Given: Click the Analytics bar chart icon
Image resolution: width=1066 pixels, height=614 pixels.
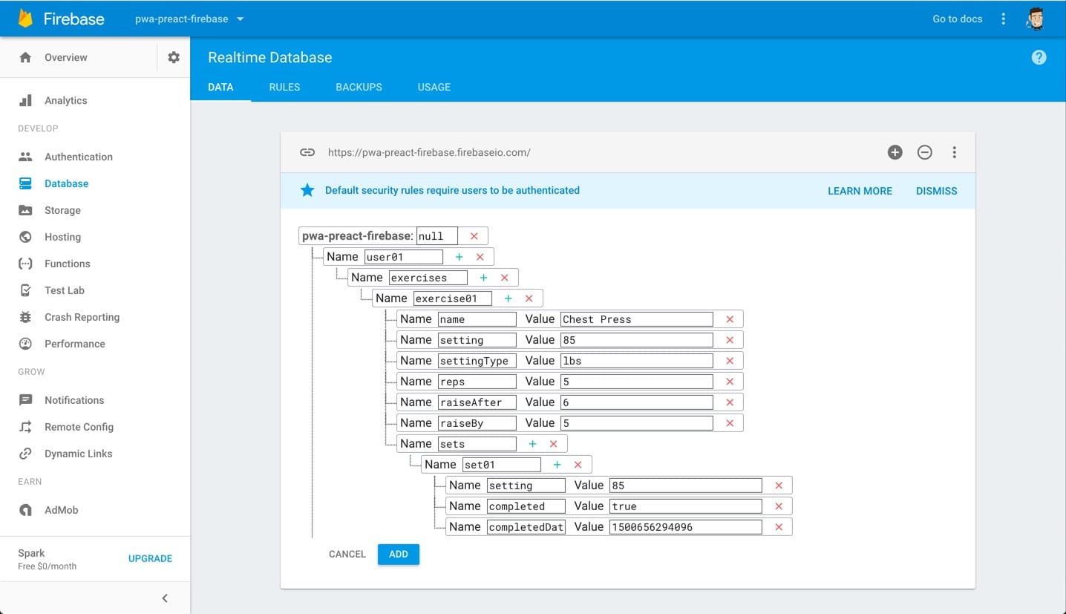Looking at the screenshot, I should 25,100.
